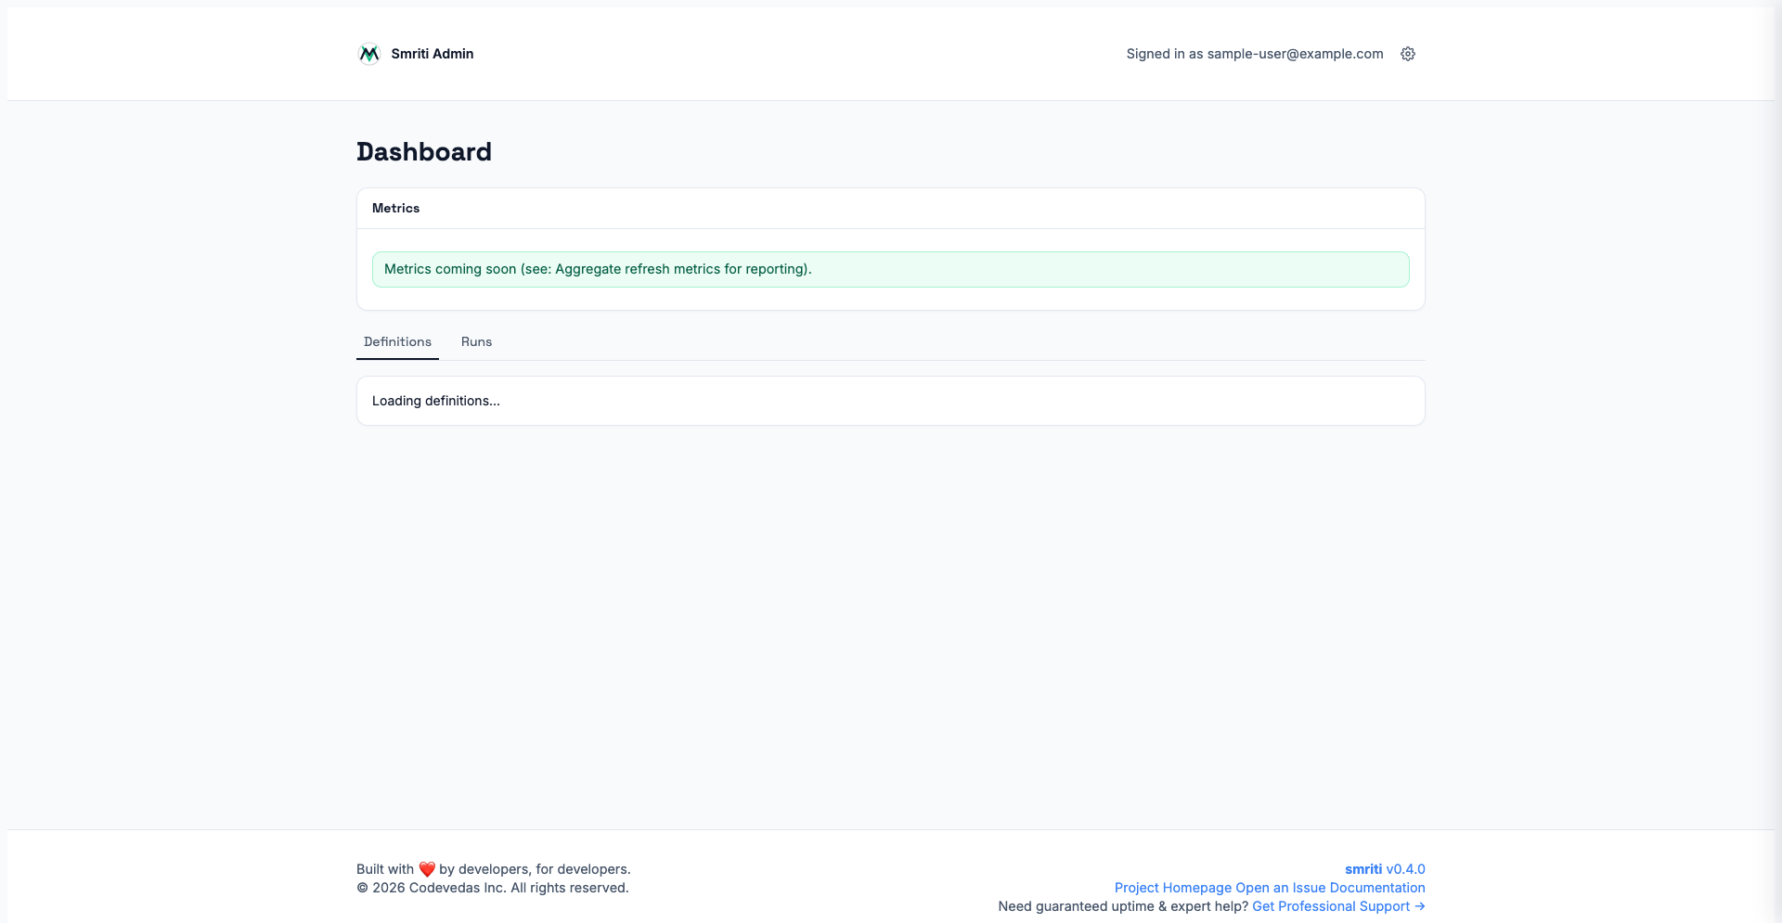Open the Project Homepage link

pos(1172,888)
